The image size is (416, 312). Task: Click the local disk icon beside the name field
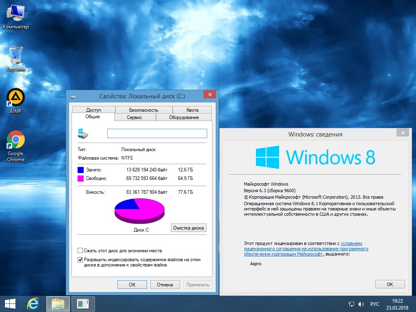coord(83,133)
